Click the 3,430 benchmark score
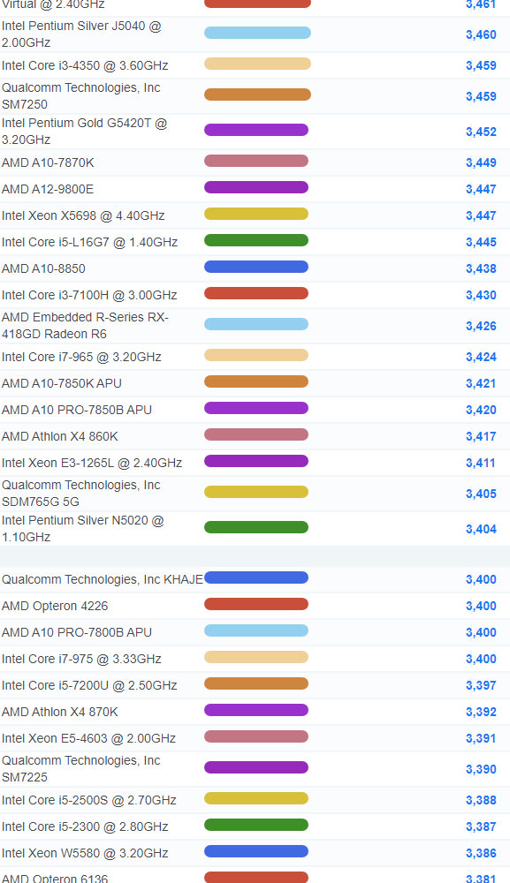 click(x=481, y=295)
